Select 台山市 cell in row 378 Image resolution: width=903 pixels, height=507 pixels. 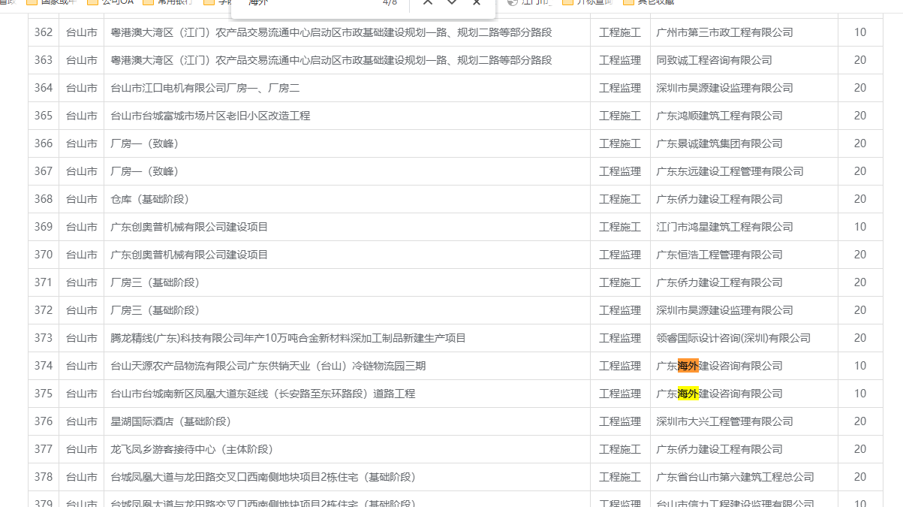point(81,477)
